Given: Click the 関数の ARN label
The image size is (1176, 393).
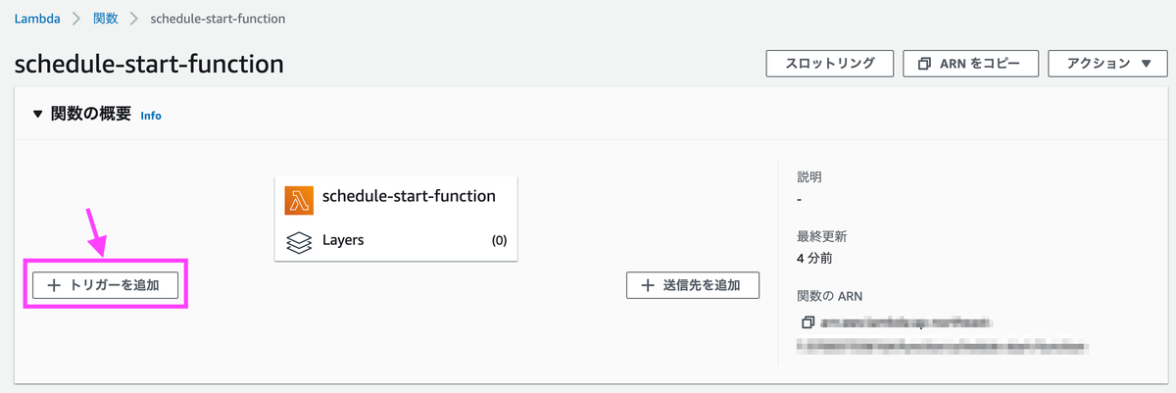Looking at the screenshot, I should [830, 296].
